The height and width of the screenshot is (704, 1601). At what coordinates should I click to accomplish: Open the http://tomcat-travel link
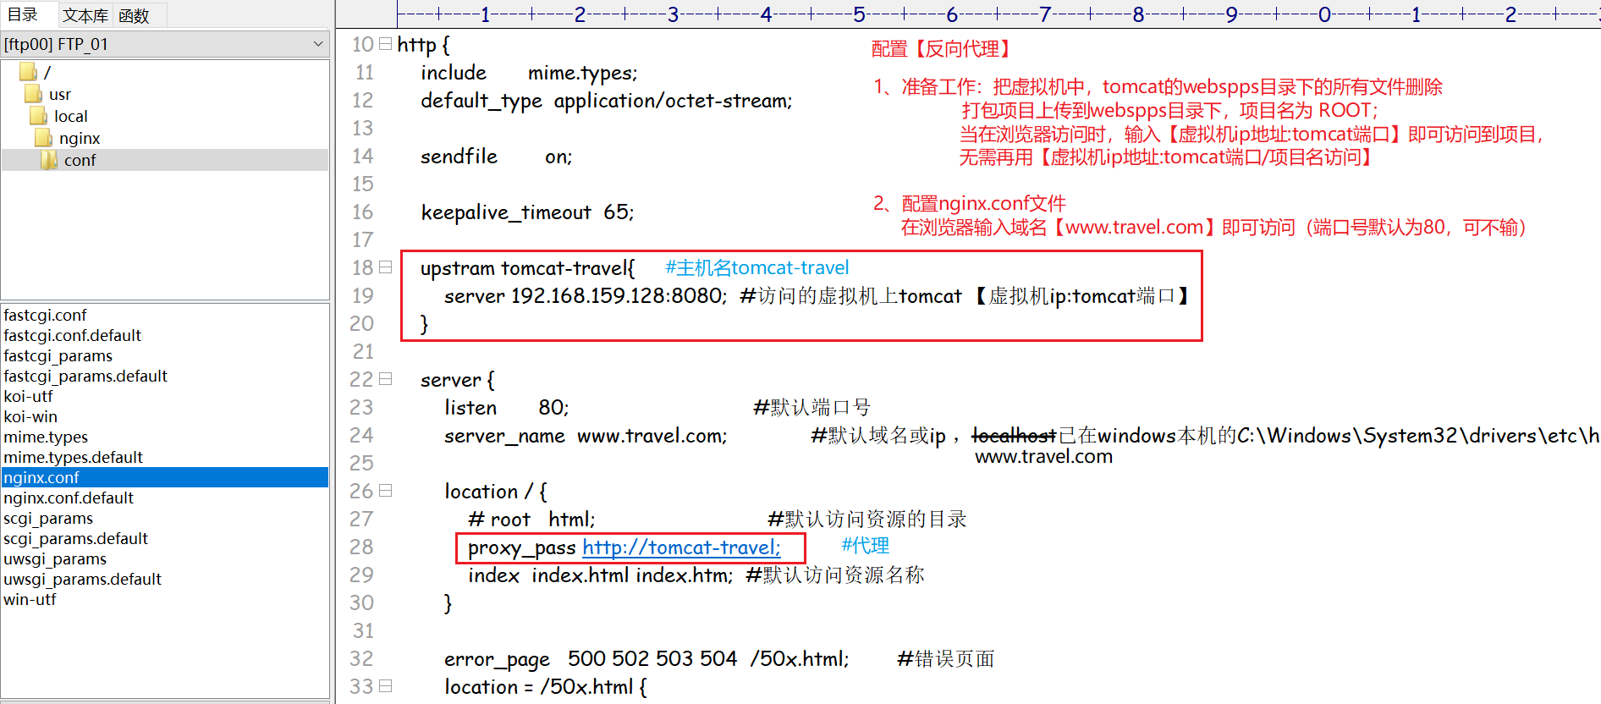coord(681,547)
